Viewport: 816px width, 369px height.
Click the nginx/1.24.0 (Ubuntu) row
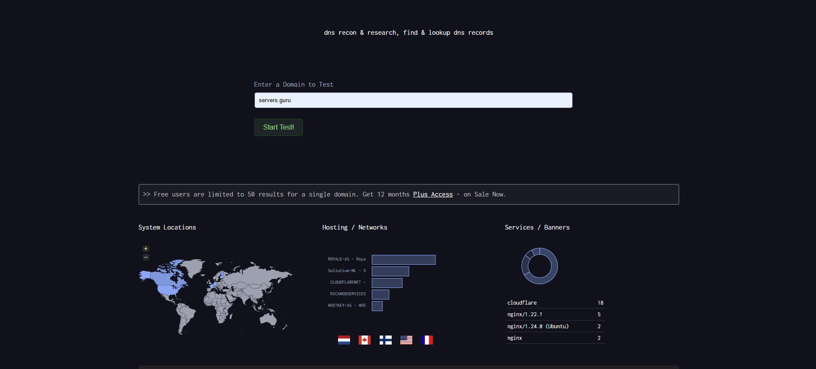(555, 327)
